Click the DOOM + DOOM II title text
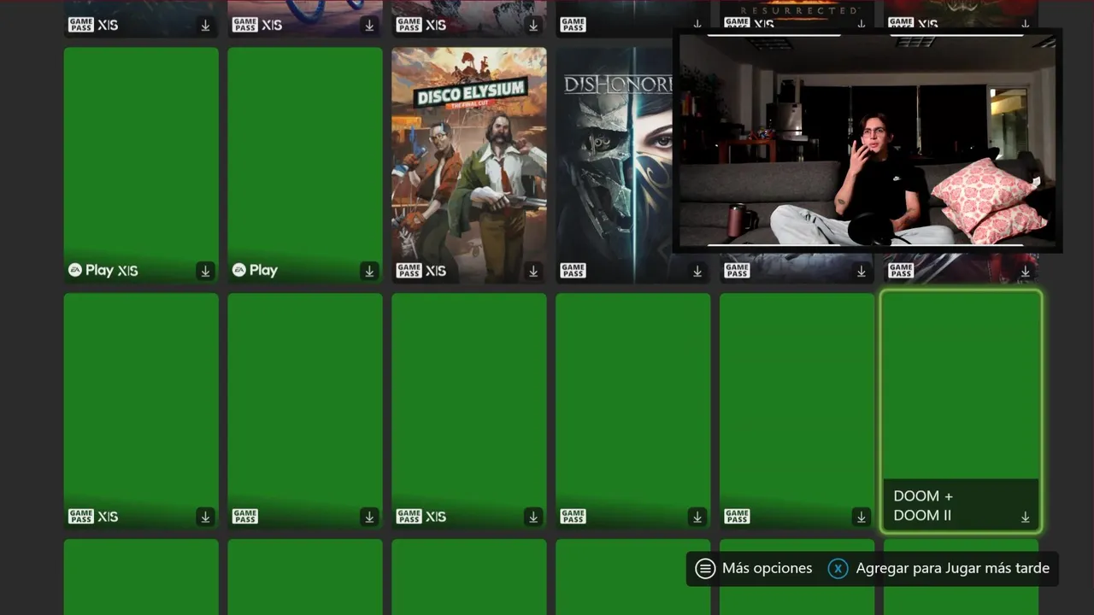Image resolution: width=1094 pixels, height=615 pixels. click(923, 506)
